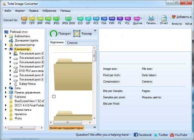Expand the Galaxy Nexus device node
The height and width of the screenshot is (140, 194).
click(10, 83)
